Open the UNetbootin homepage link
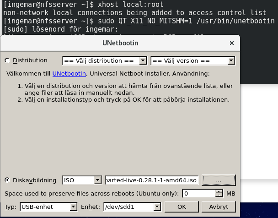The width and height of the screenshot is (278, 218). click(x=67, y=73)
